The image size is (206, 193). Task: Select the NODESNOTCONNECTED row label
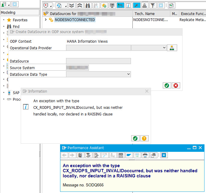tap(75, 20)
